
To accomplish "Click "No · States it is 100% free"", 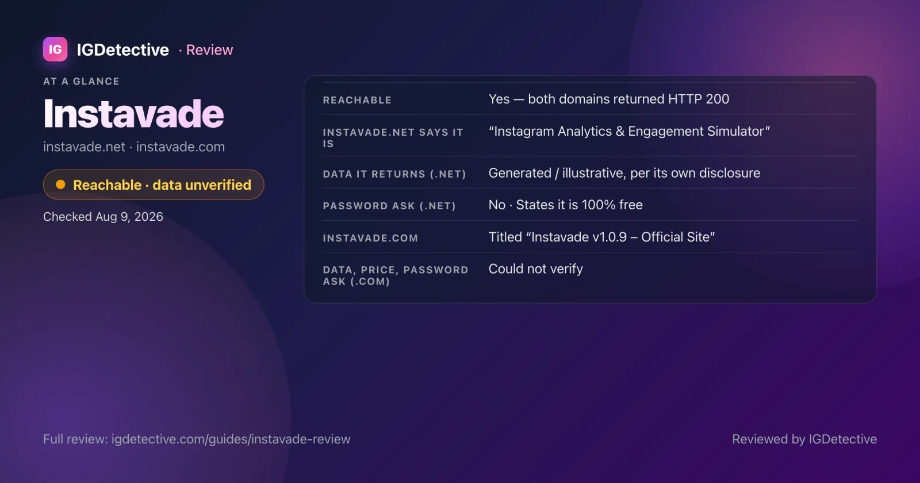I will (x=566, y=205).
